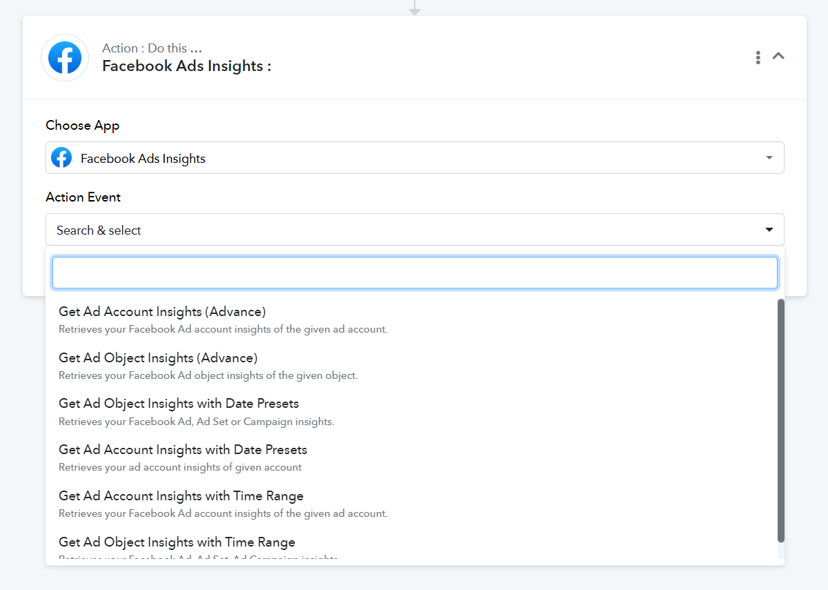Click the Action Event Search & select dropdown
828x590 pixels.
415,230
